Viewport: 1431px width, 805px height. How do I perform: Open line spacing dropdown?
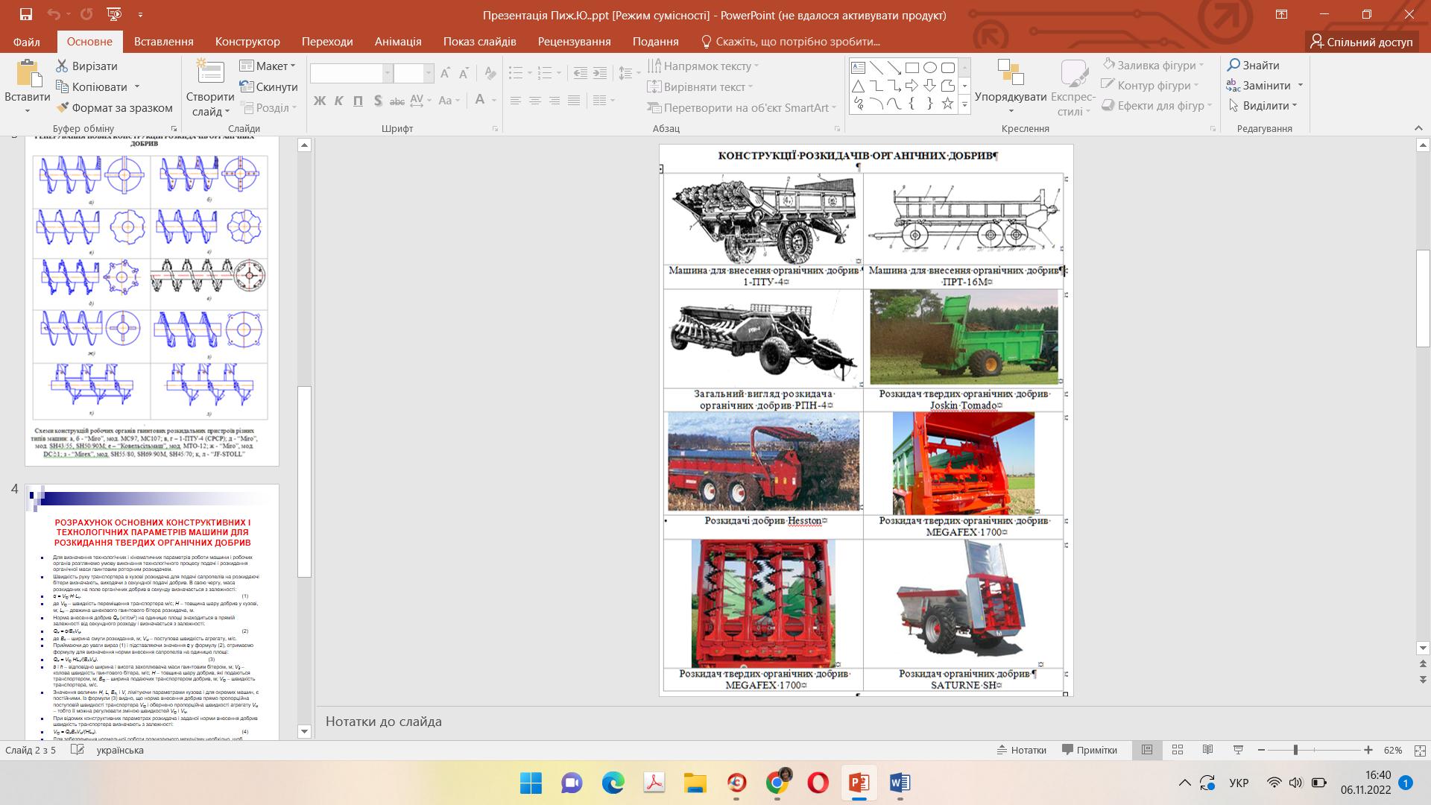629,73
